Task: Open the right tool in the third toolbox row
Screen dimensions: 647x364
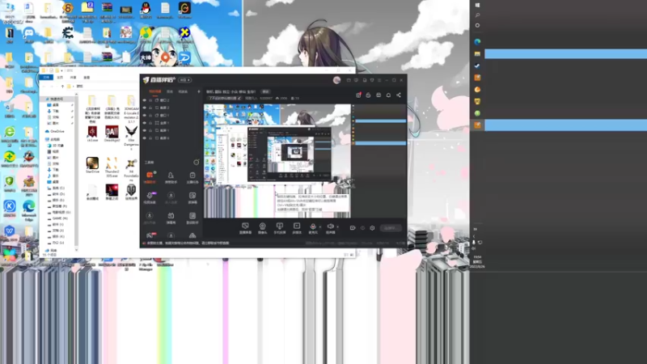Action: (x=192, y=218)
